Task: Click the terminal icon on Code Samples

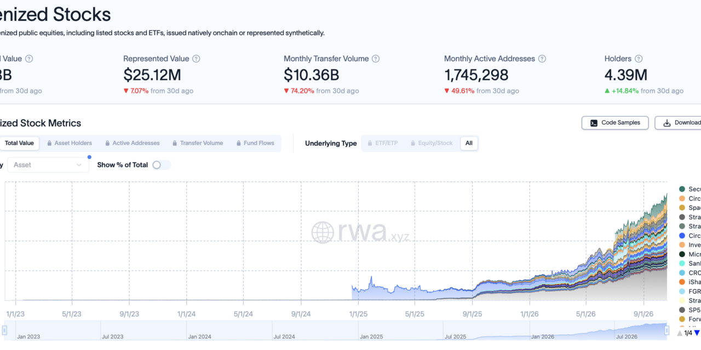Action: coord(594,123)
